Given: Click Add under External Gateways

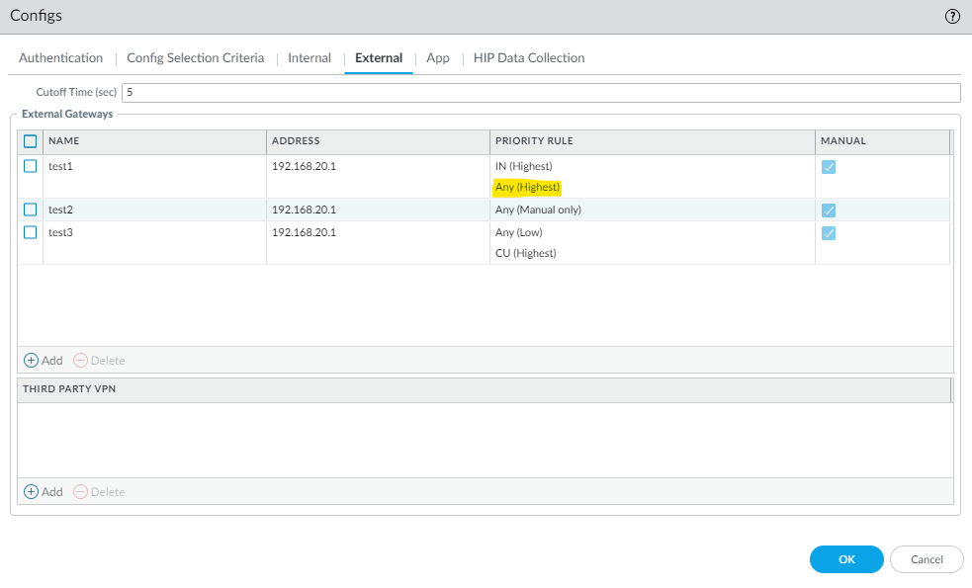Looking at the screenshot, I should (44, 361).
